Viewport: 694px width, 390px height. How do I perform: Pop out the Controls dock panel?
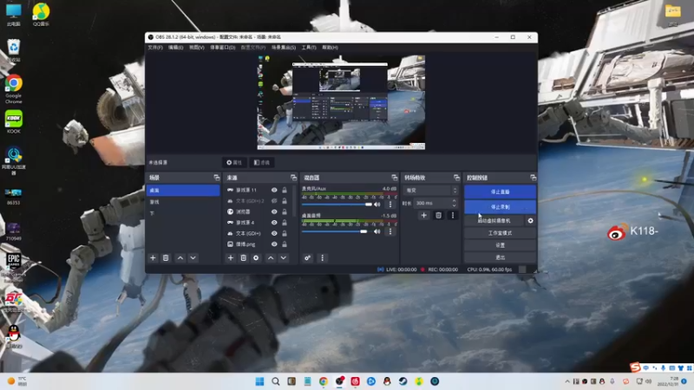click(x=533, y=178)
